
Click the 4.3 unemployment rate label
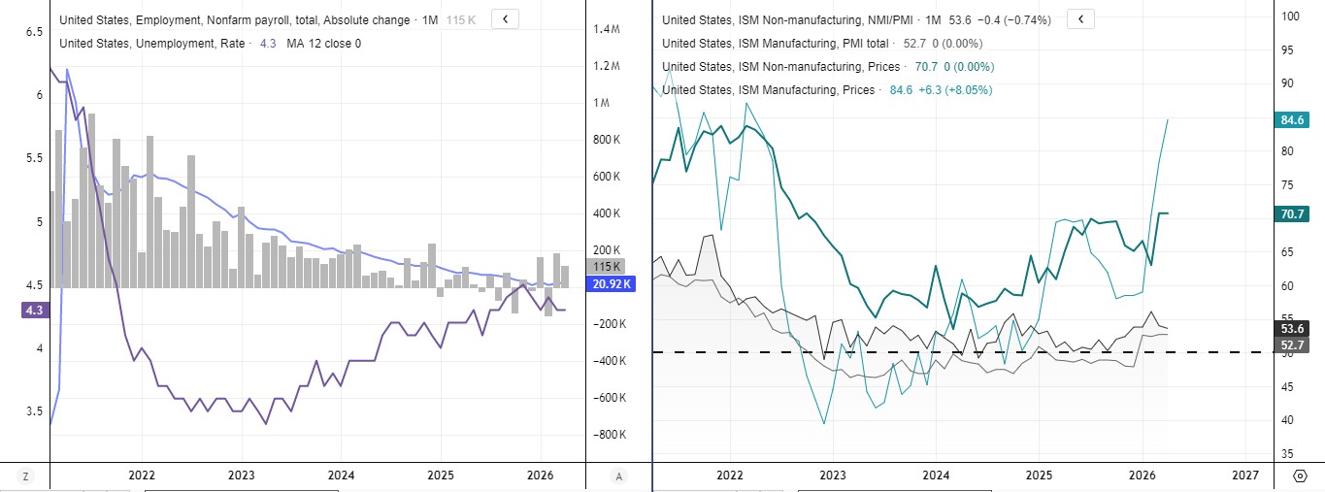click(x=33, y=311)
